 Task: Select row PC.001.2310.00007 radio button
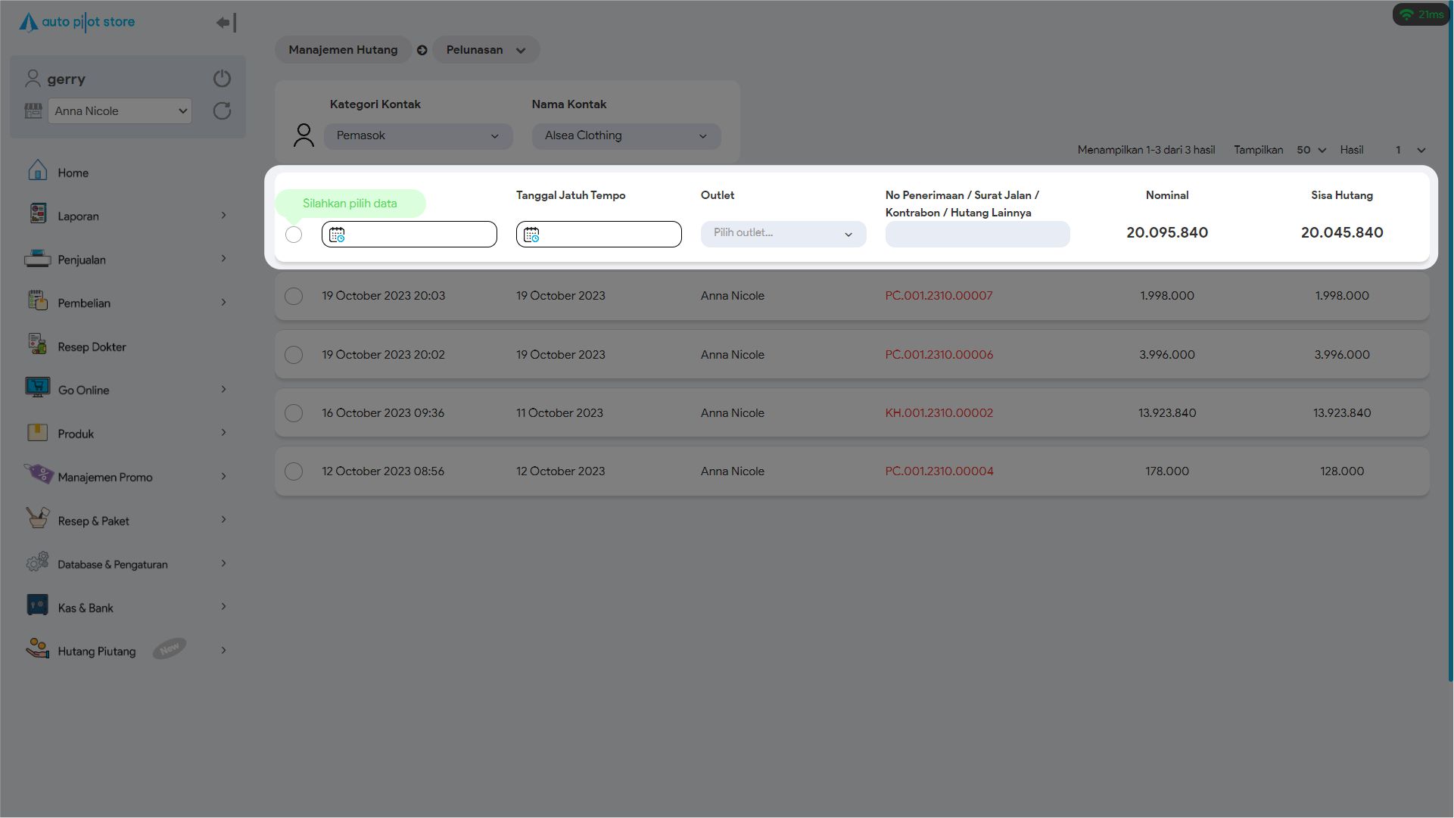coord(294,297)
